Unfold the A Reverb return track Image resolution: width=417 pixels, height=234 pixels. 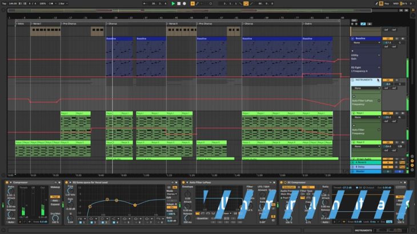tap(353, 162)
